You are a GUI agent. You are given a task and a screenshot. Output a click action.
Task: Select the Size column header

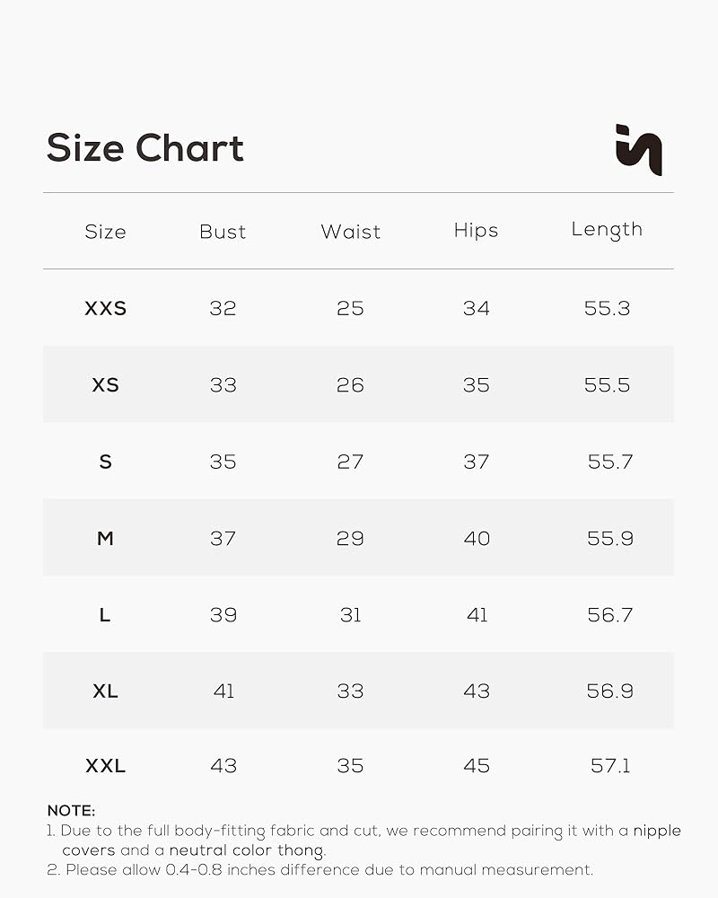pos(105,232)
